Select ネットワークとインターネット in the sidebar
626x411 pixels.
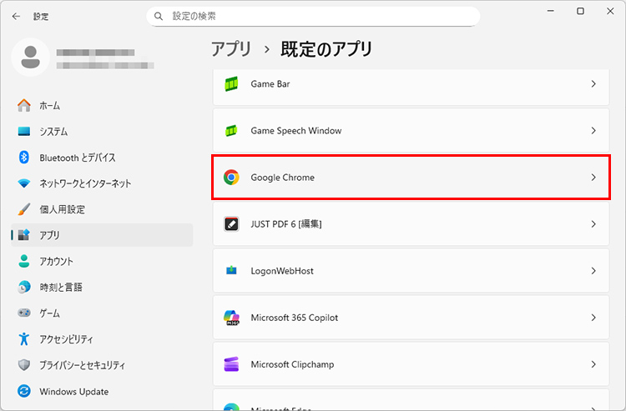84,183
